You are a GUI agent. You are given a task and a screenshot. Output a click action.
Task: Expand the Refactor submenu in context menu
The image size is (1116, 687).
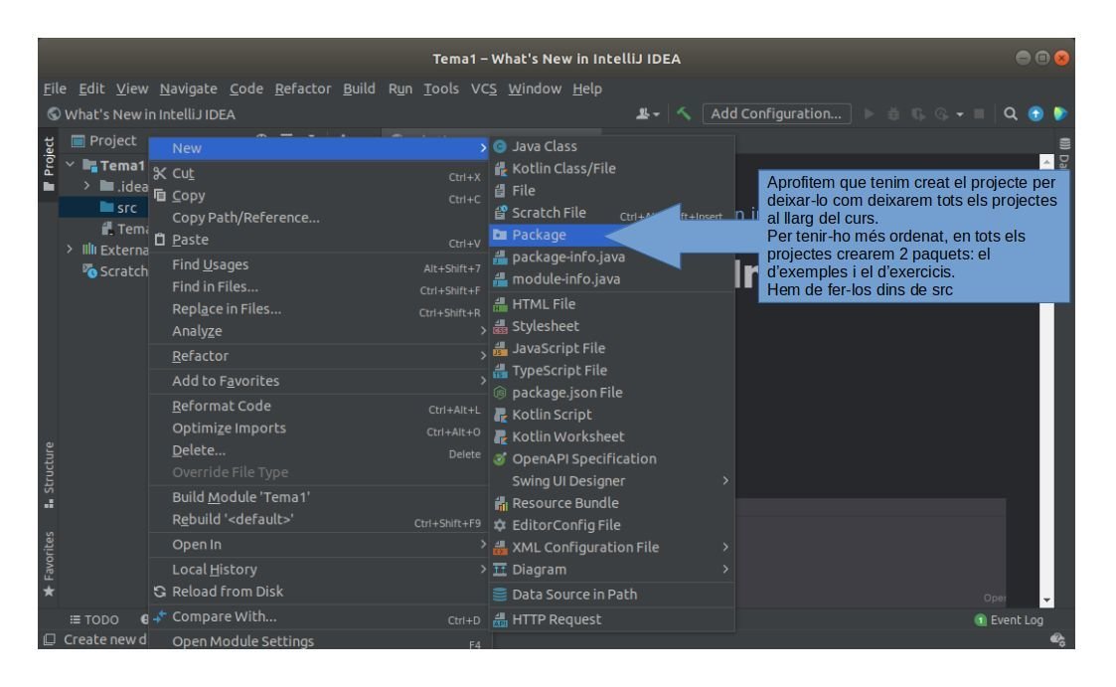click(x=318, y=356)
